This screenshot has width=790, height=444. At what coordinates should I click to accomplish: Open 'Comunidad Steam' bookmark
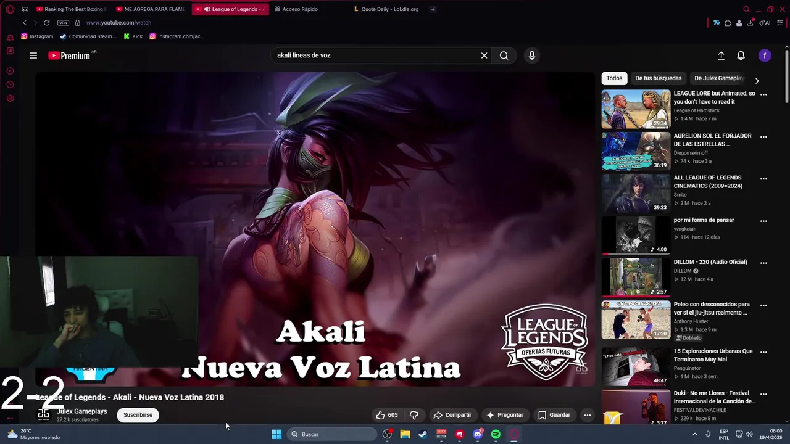pos(88,36)
